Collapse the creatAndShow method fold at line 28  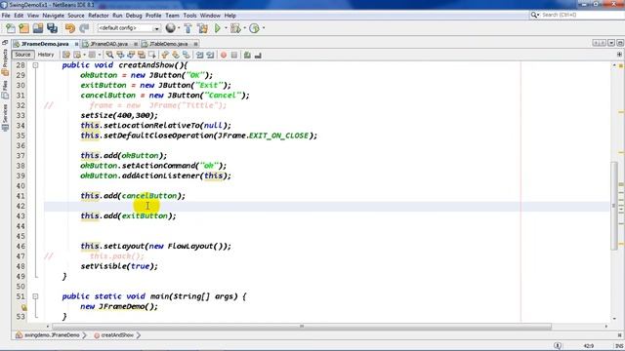pos(35,65)
